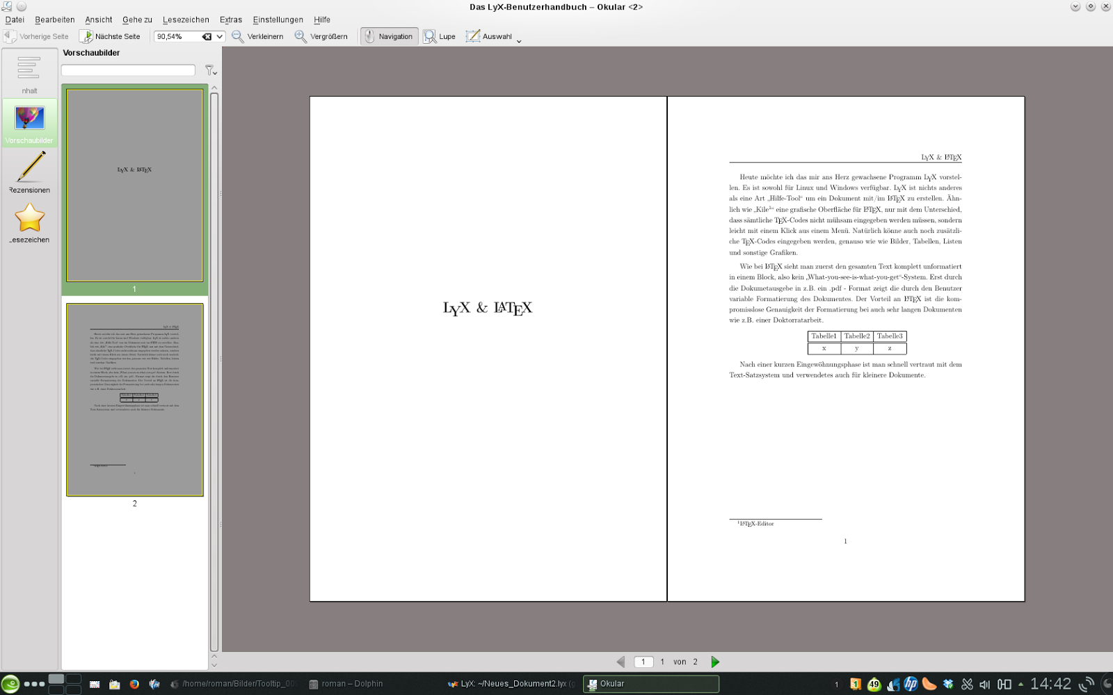Open the Lesezeichen sidebar panel
1113x695 pixels.
(x=29, y=222)
